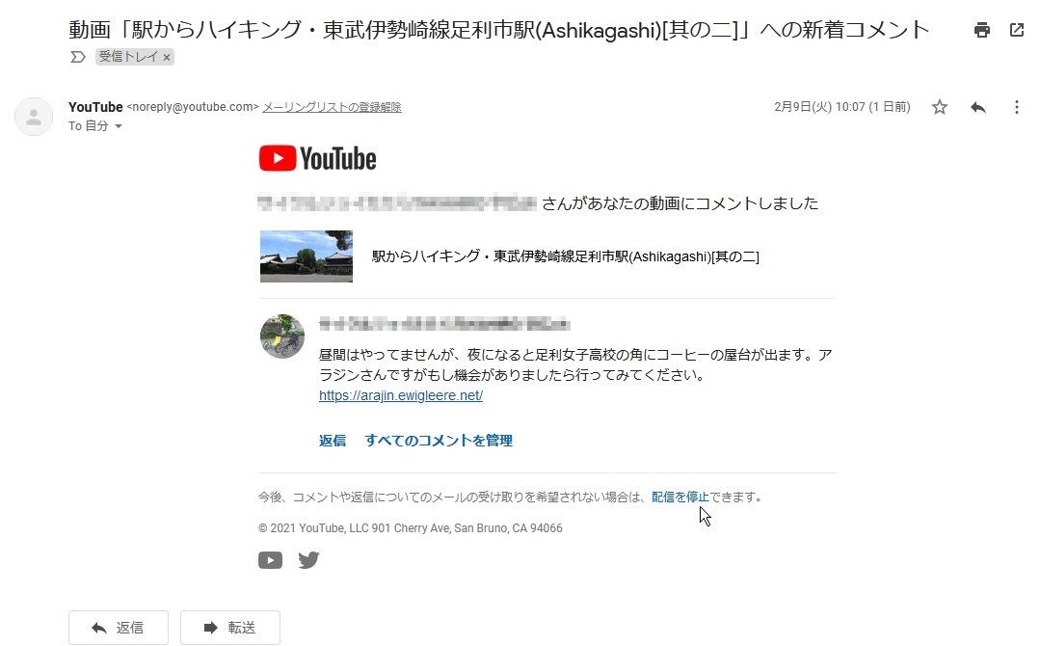Click 返信 link under the comment

click(333, 441)
